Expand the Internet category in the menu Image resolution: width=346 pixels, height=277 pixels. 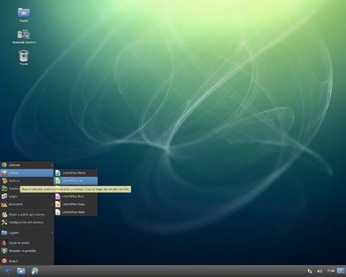pos(27,165)
